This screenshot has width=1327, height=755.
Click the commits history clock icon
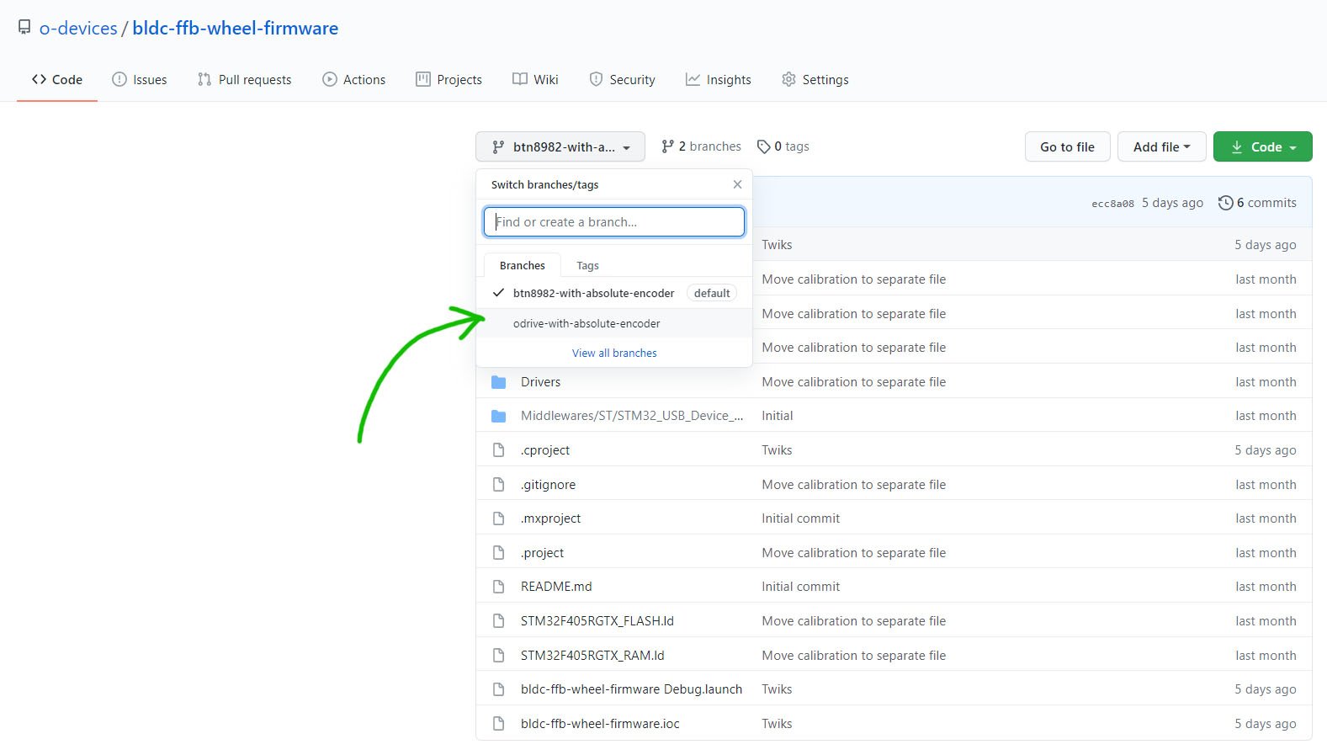[x=1225, y=203]
